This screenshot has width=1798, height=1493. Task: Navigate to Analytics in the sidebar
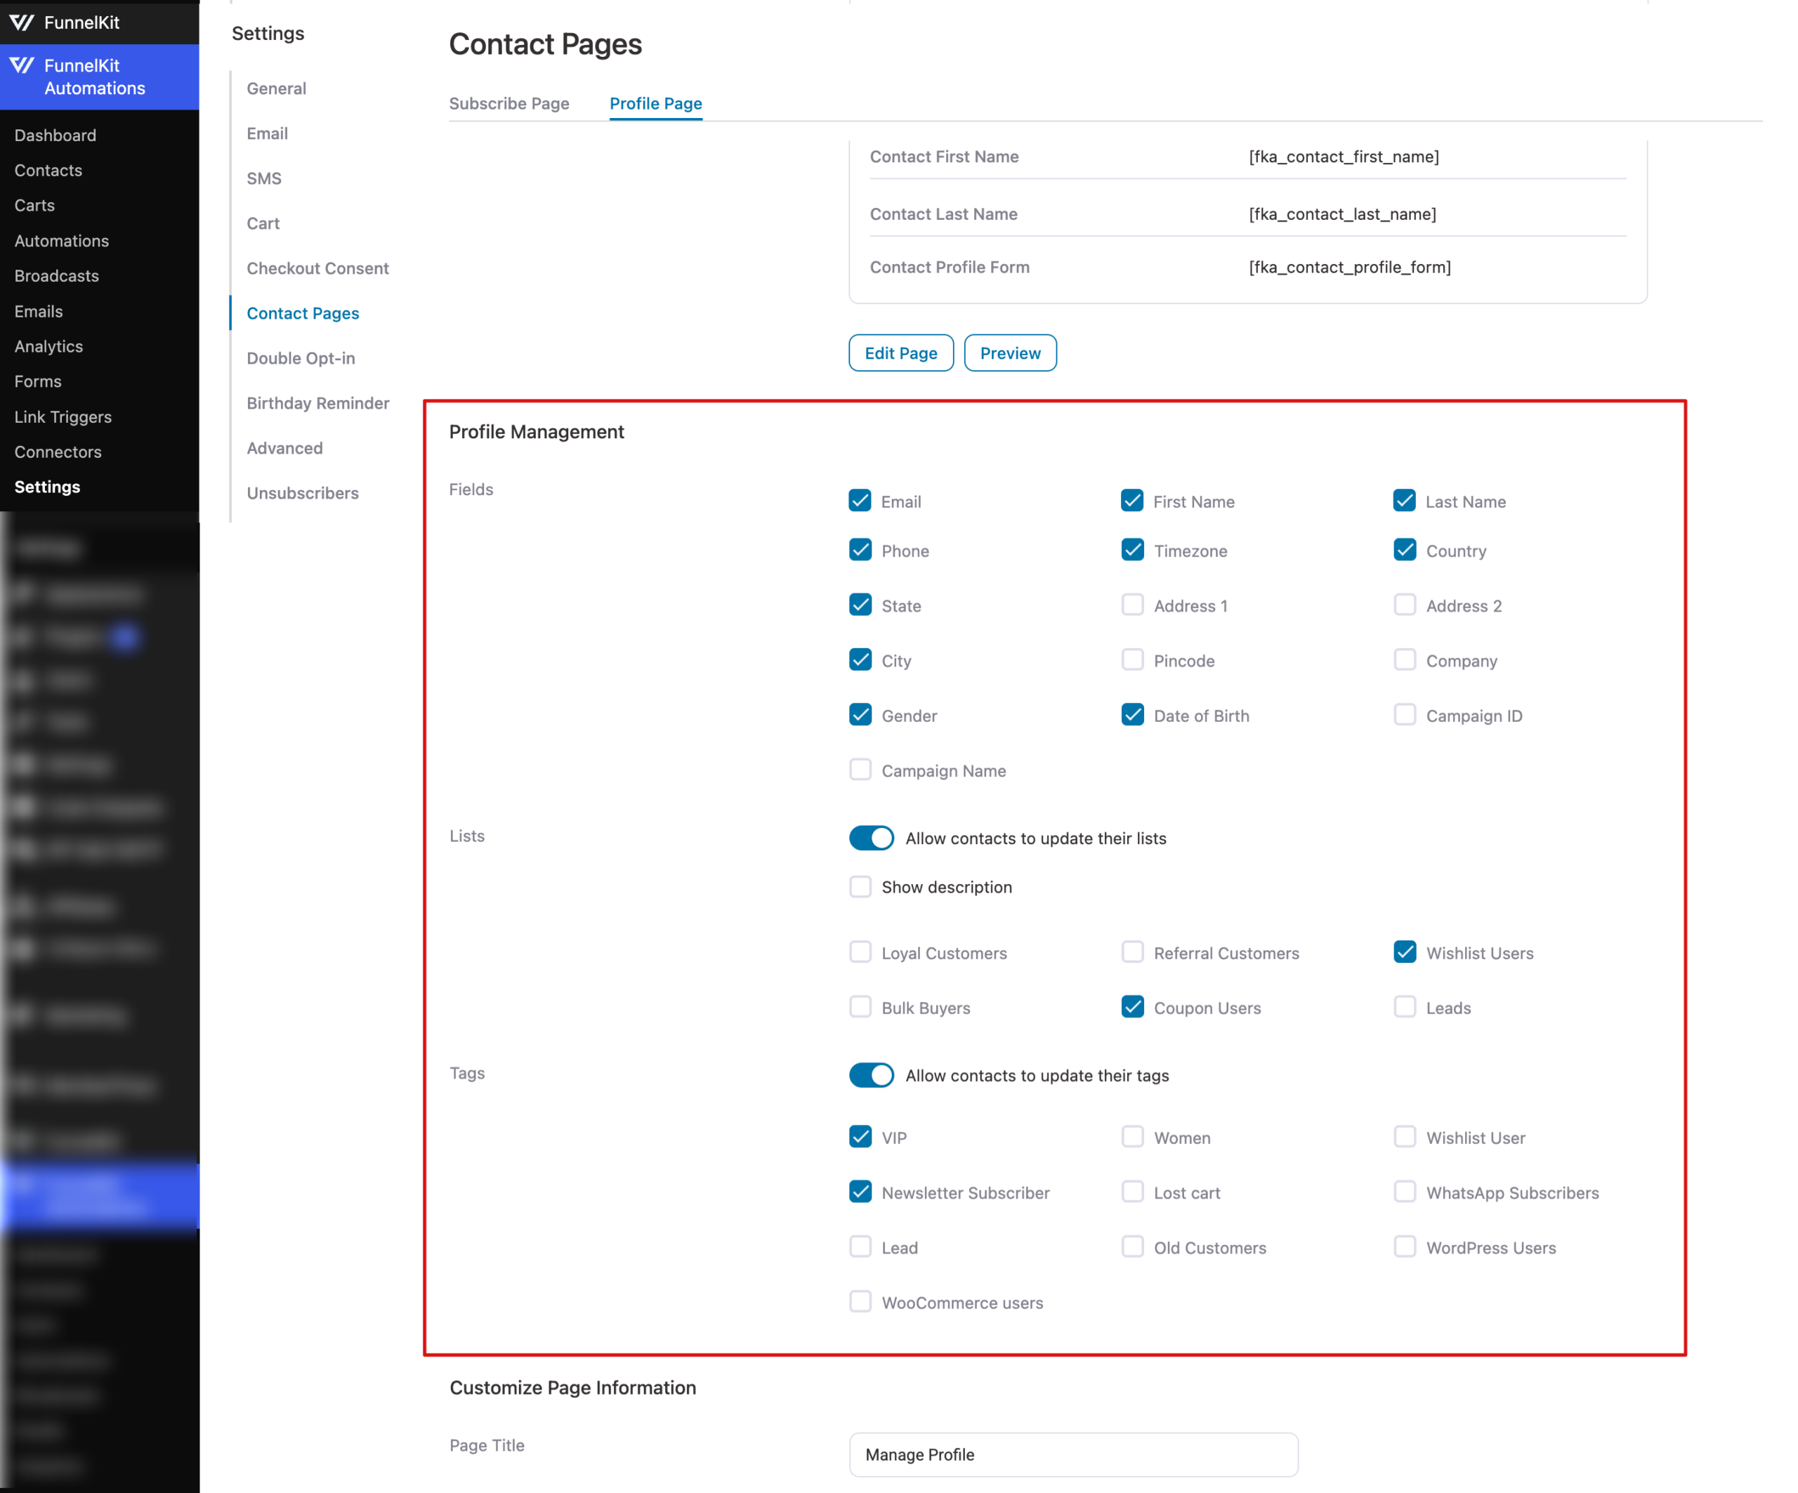pyautogui.click(x=48, y=346)
